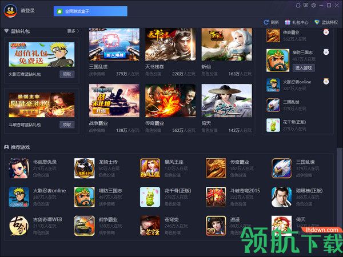Viewport: 343px width, 257px height.
Task: Open 三国乱世 icon under 推荐游戏
Action: click(281, 168)
